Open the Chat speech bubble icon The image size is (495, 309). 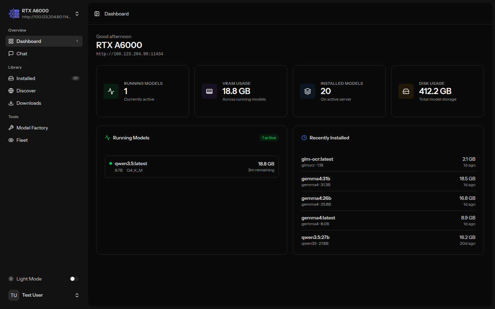[11, 53]
